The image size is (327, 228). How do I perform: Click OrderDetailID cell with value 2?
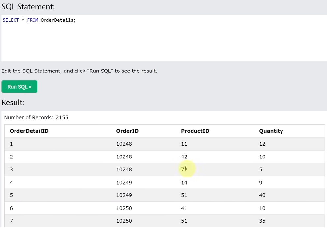click(x=11, y=157)
